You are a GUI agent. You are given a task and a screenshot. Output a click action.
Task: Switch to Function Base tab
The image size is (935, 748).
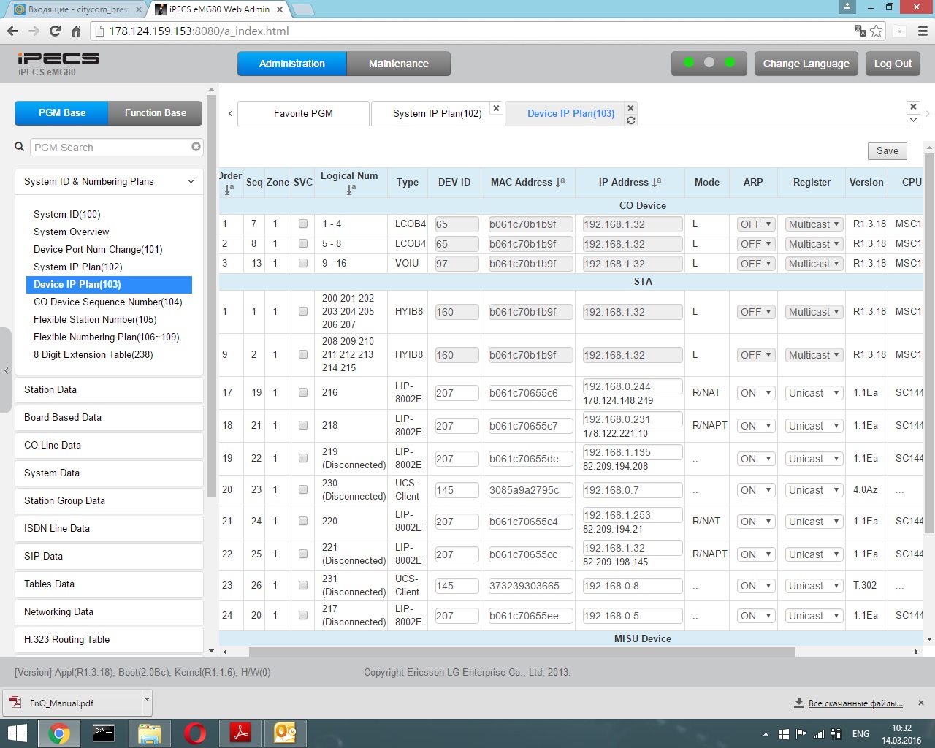point(155,113)
